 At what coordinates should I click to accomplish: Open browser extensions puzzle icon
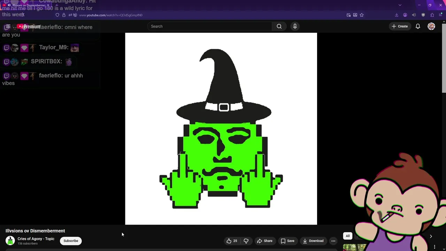[432, 15]
